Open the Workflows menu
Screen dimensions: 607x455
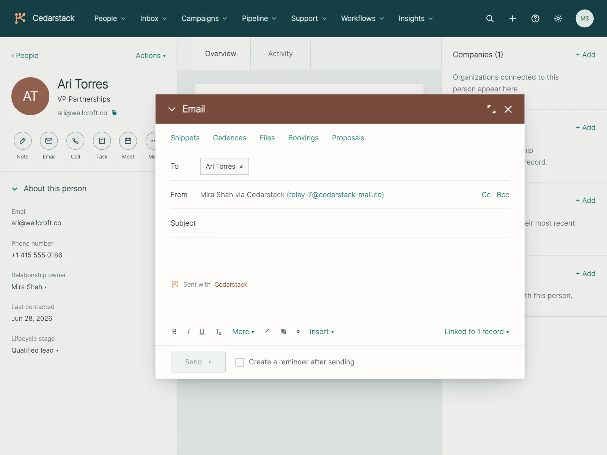click(362, 19)
